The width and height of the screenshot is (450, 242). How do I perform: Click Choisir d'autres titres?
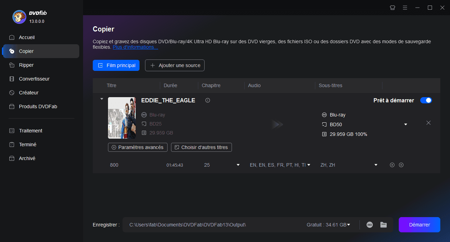pos(201,147)
